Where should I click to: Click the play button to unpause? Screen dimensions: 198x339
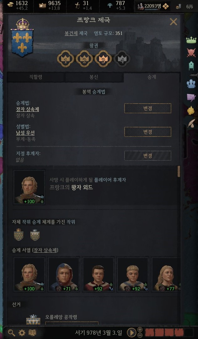point(132,332)
